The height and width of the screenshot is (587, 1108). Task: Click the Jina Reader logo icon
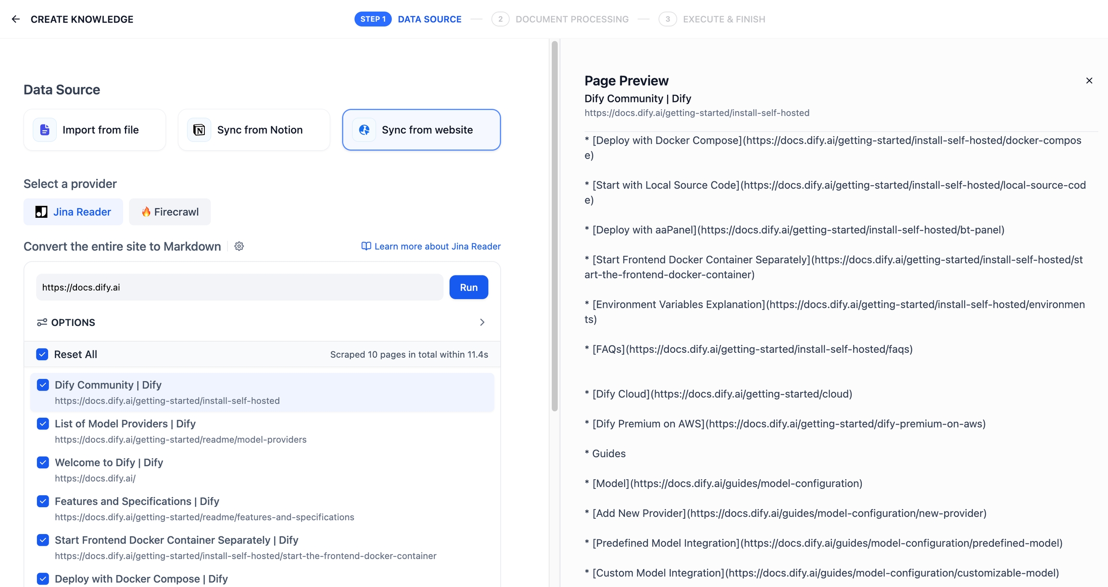(41, 212)
